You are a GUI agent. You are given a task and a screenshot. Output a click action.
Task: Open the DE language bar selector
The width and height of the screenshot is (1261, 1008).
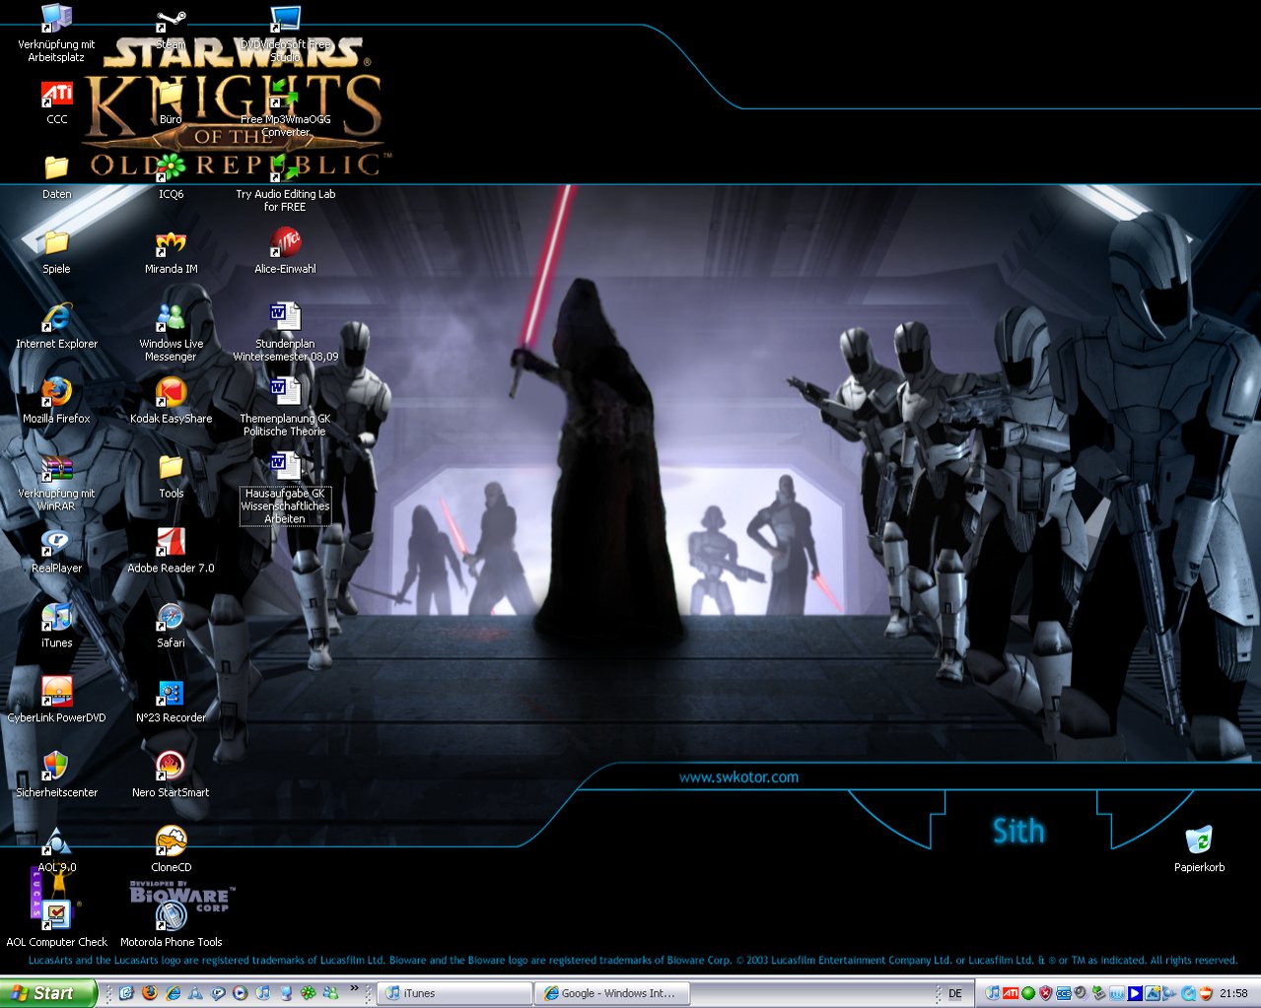pyautogui.click(x=954, y=993)
